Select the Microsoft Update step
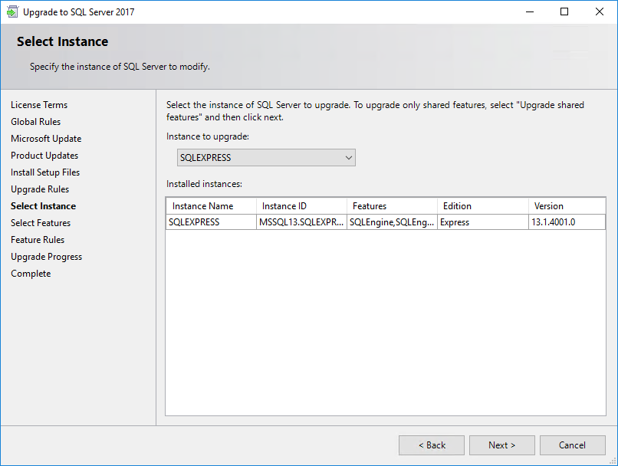Viewport: 618px width, 466px height. 46,139
